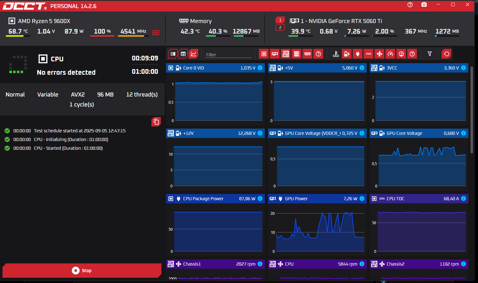
Task: Show info for the +5V sensor
Action: (362, 68)
